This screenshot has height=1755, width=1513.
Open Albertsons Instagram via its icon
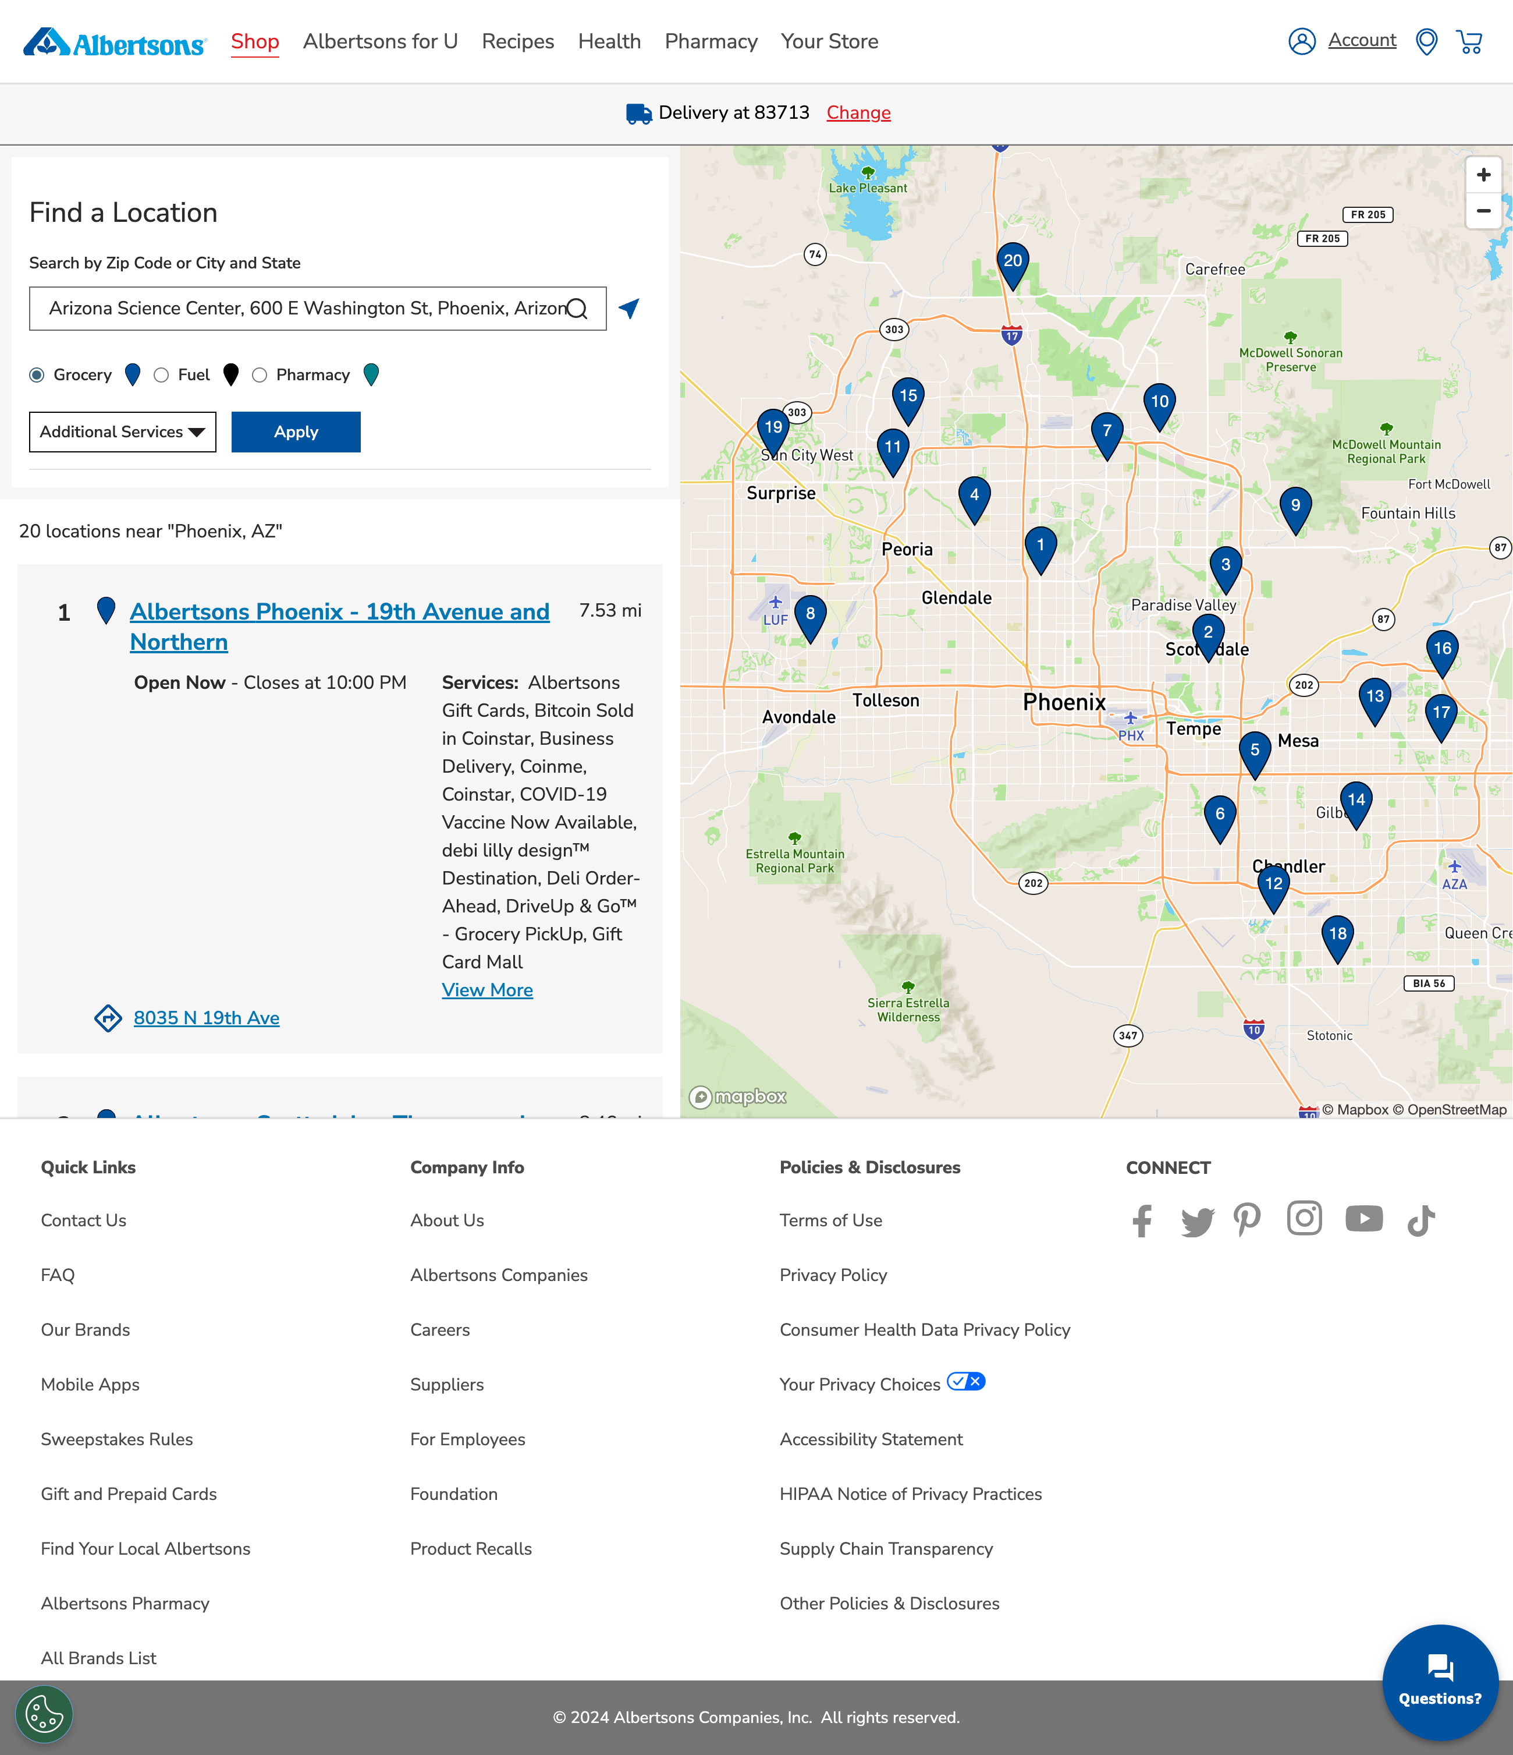(x=1304, y=1218)
